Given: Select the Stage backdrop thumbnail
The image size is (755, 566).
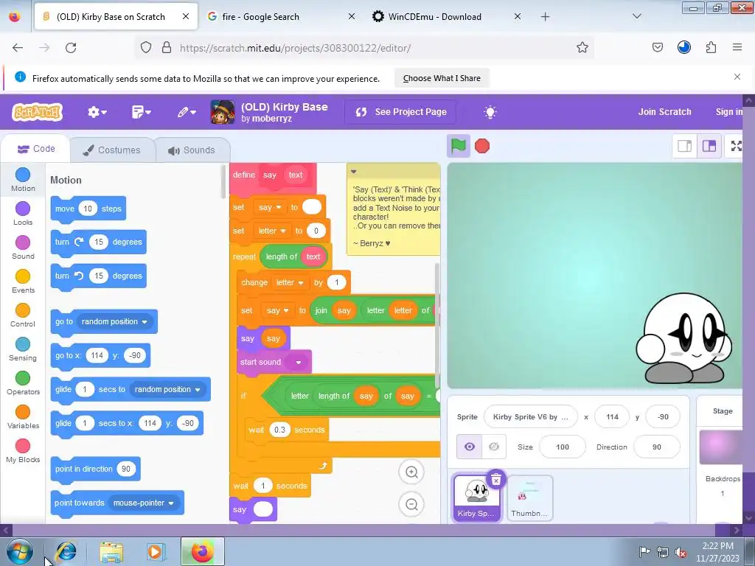Looking at the screenshot, I should [721, 447].
